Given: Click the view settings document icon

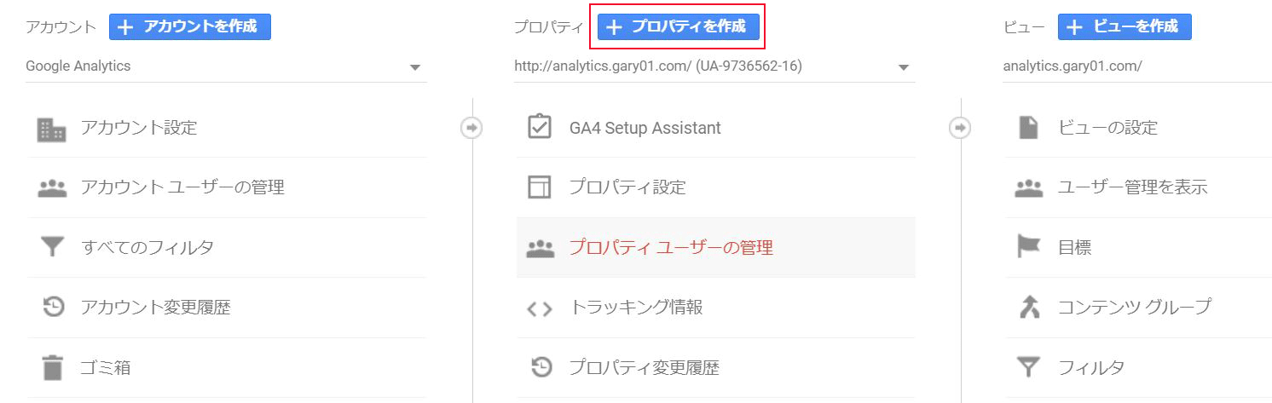Looking at the screenshot, I should [1028, 128].
